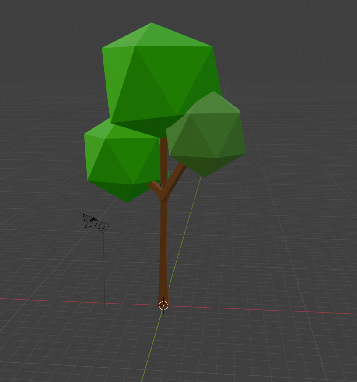Viewport: 357px width, 382px height.
Task: Select the camera object in the viewport
Action: tap(90, 221)
